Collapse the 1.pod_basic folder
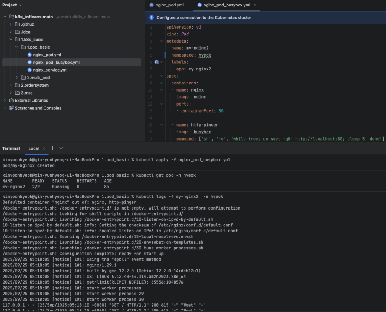Viewport: 386px width, 312px height. tap(17, 47)
